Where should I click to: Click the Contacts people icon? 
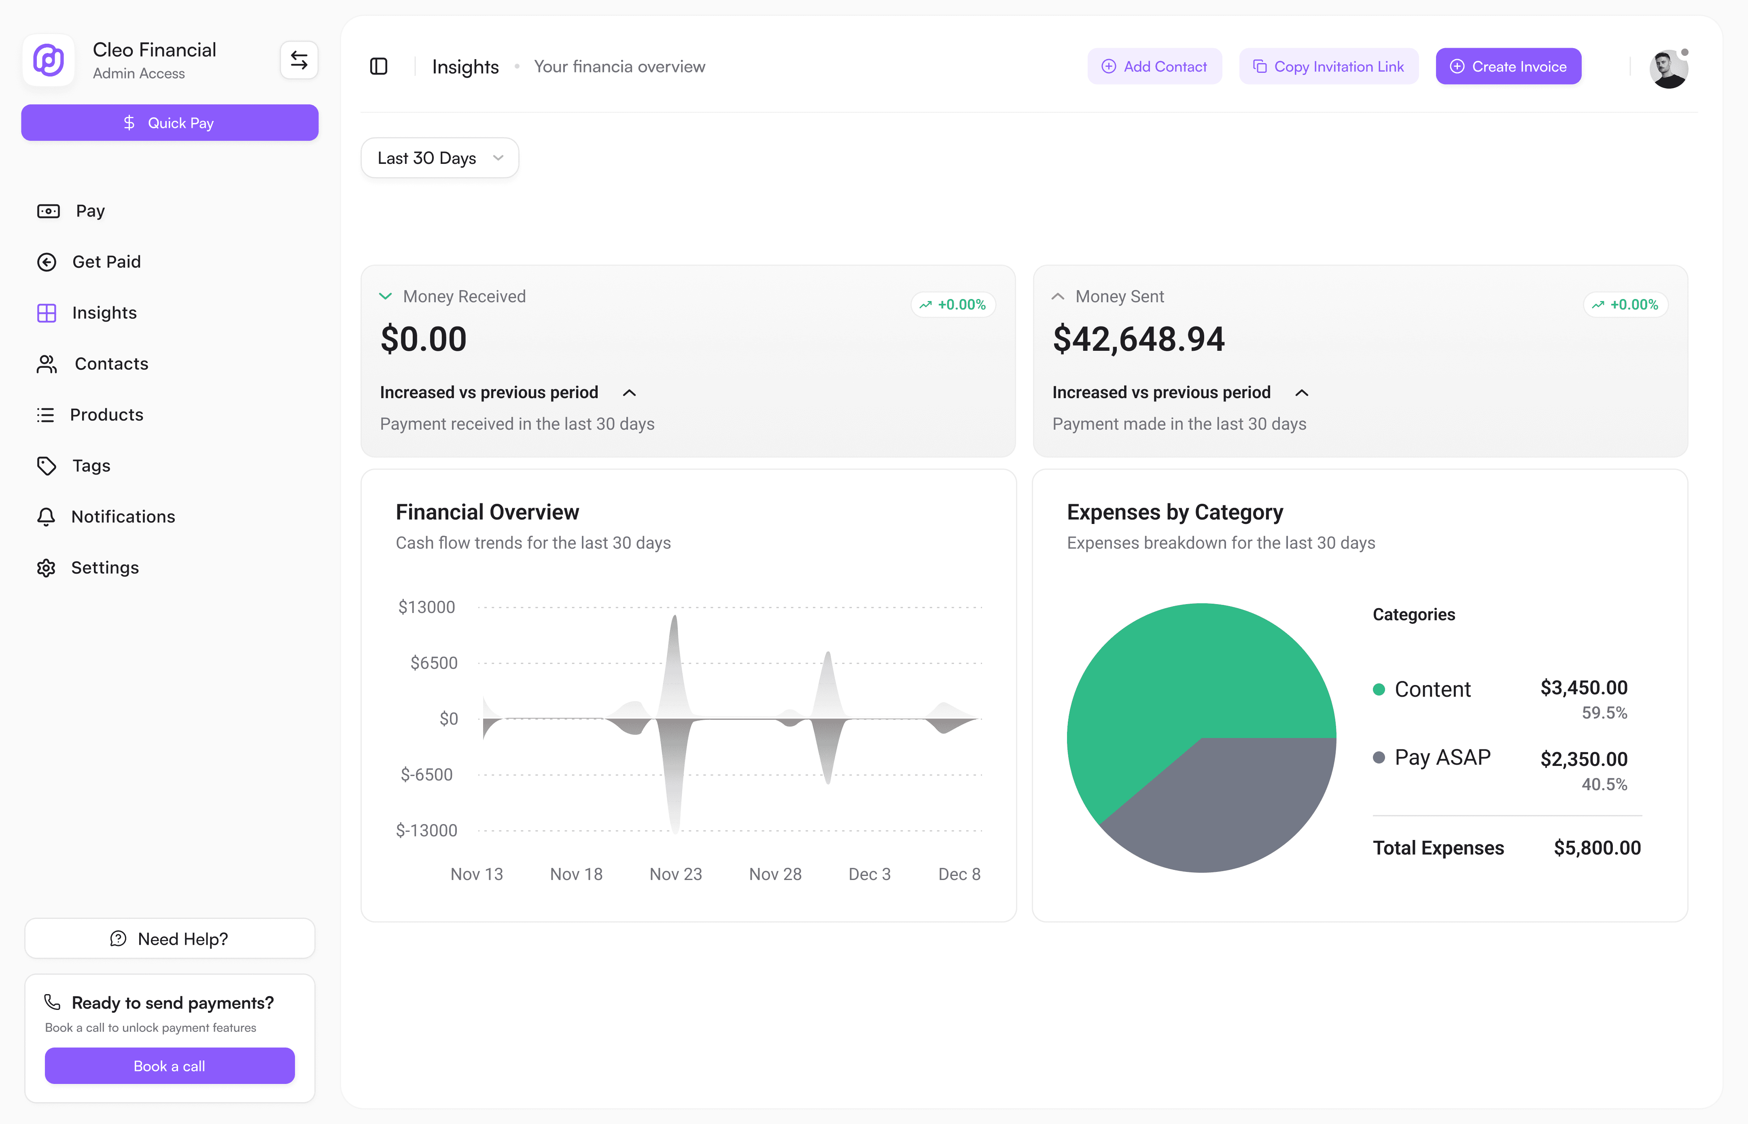(x=47, y=364)
